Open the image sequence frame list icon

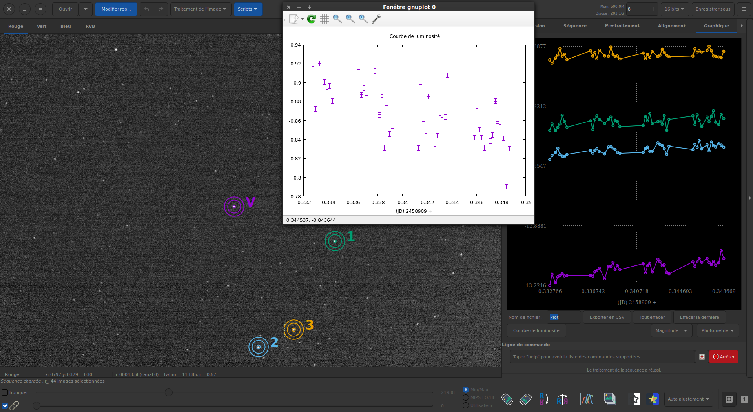point(610,399)
